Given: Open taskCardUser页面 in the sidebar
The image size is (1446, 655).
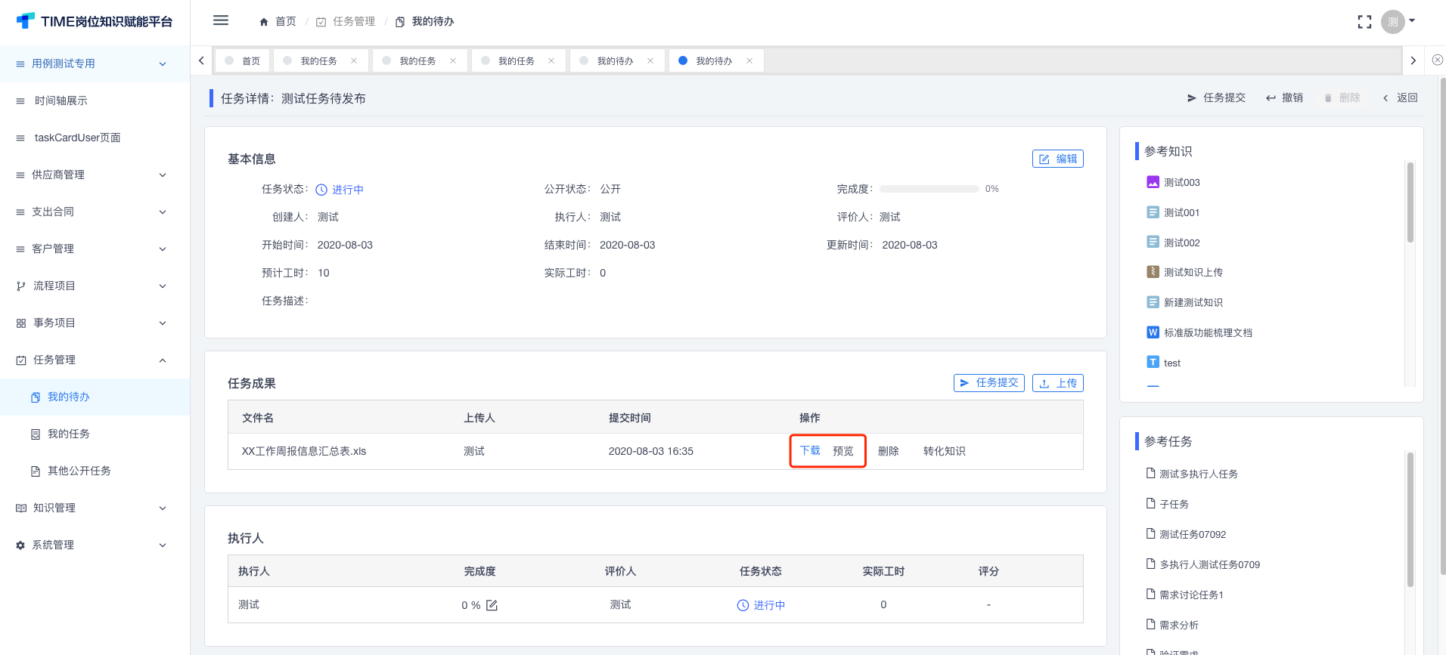Looking at the screenshot, I should coord(95,137).
